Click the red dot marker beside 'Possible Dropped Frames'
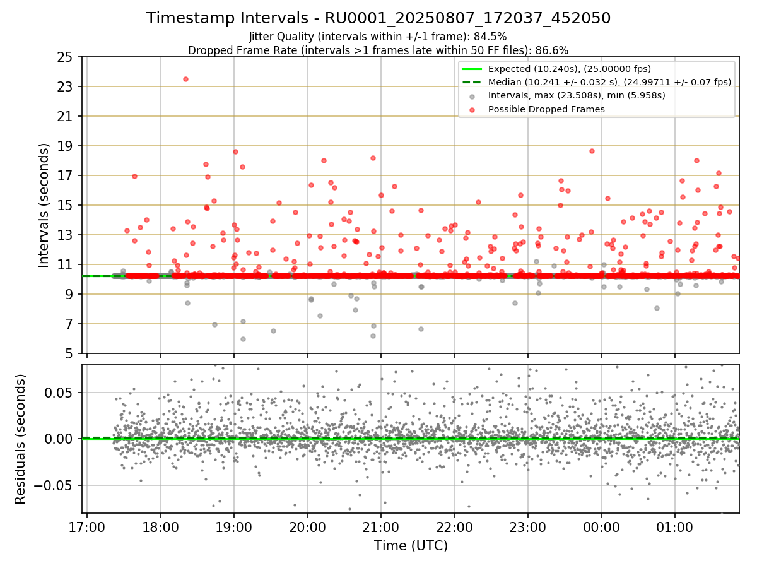Viewport: 757px width, 568px height. coord(473,109)
